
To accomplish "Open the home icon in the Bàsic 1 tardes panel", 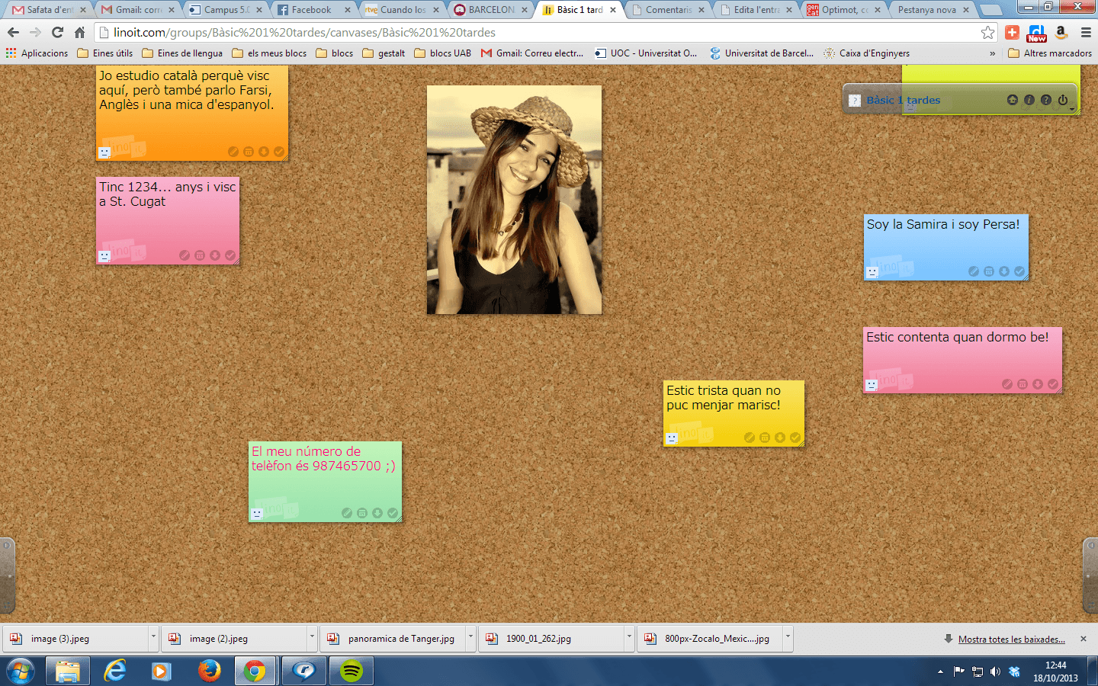I will click(1013, 100).
